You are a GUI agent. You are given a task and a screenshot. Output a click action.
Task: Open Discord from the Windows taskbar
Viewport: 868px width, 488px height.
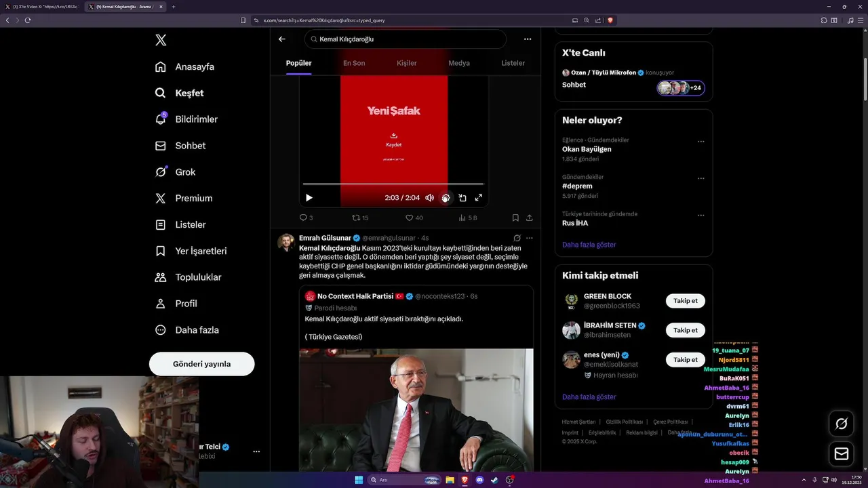(479, 480)
